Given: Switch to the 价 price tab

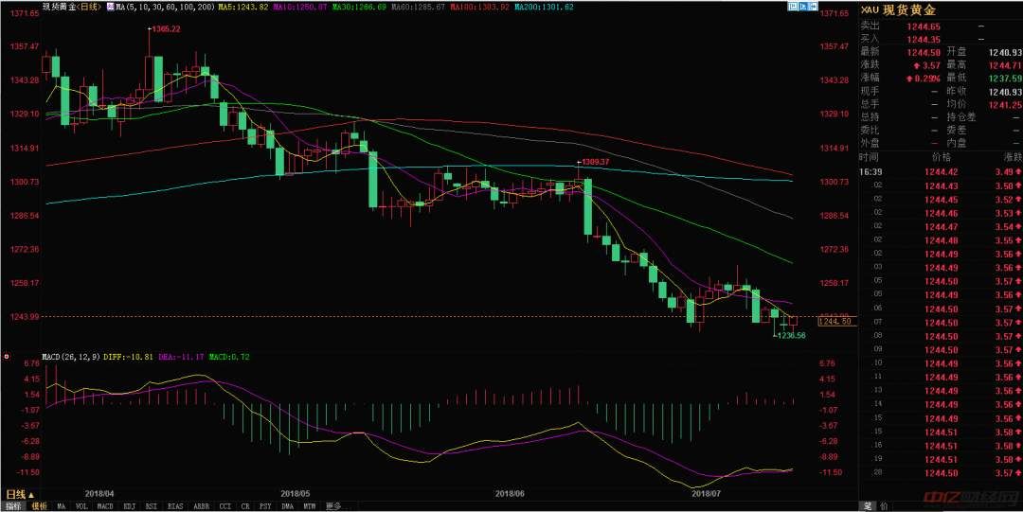Looking at the screenshot, I should point(885,506).
